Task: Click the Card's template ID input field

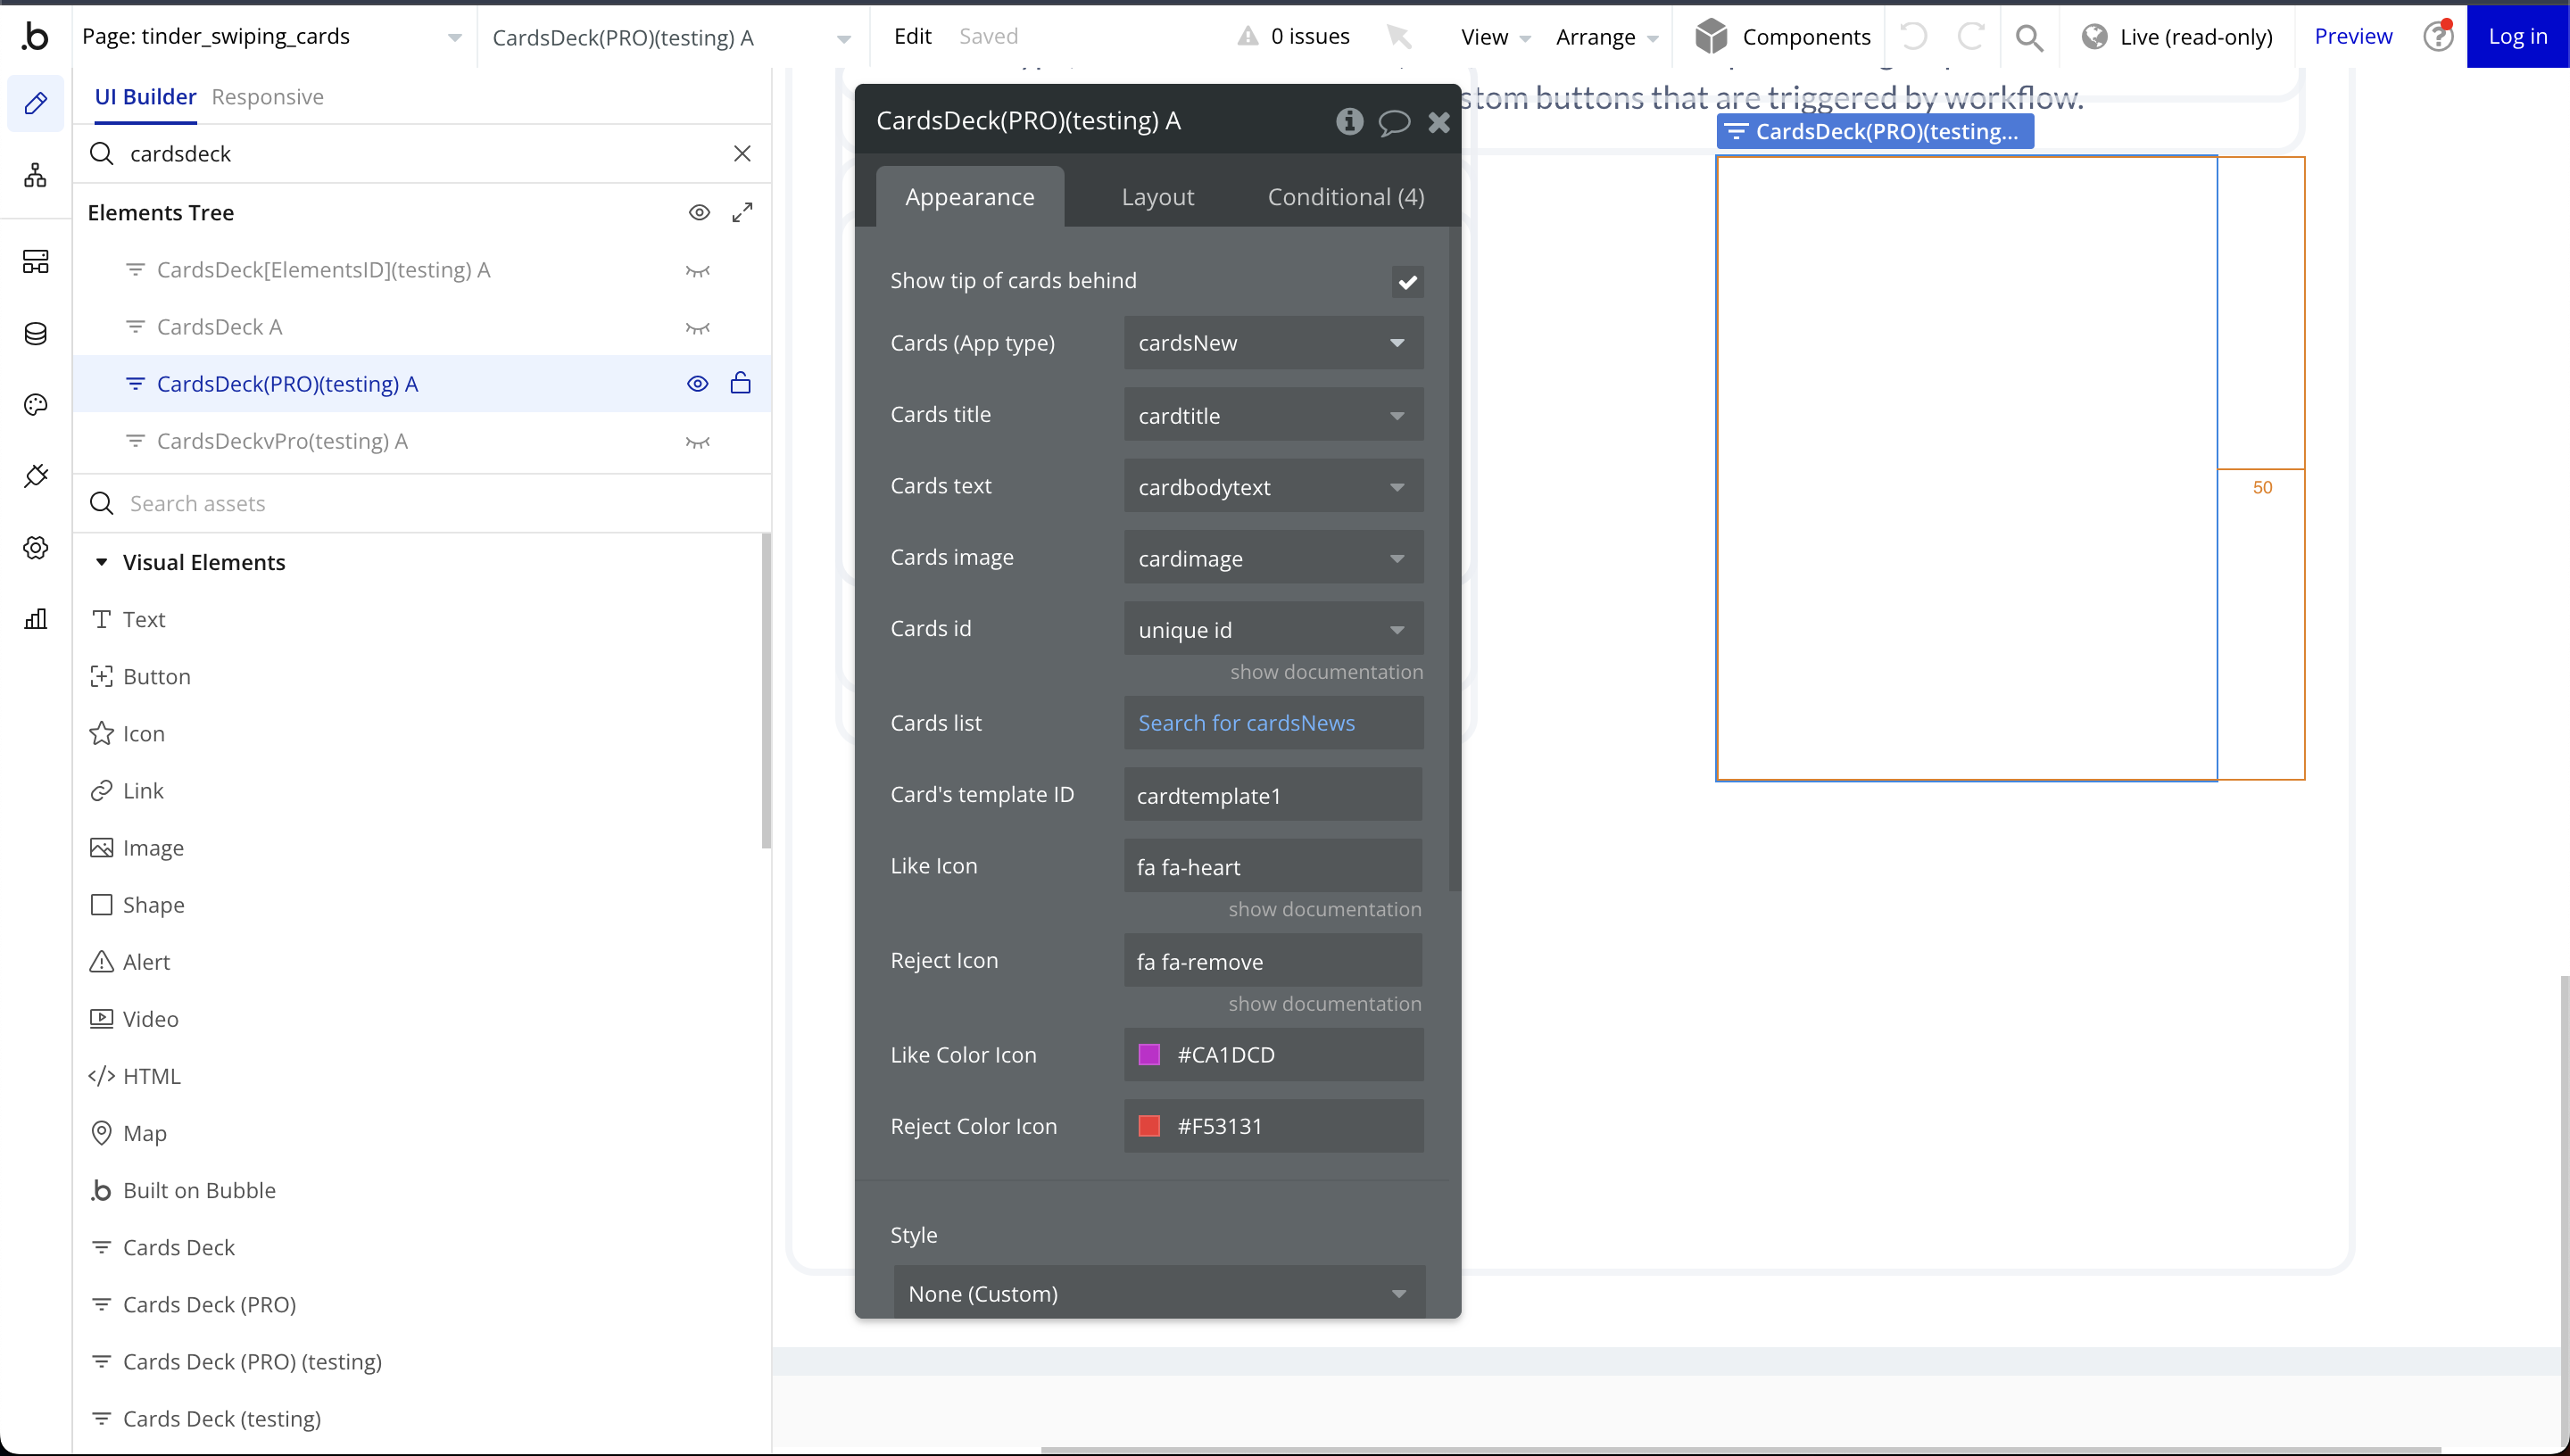Action: [x=1272, y=796]
